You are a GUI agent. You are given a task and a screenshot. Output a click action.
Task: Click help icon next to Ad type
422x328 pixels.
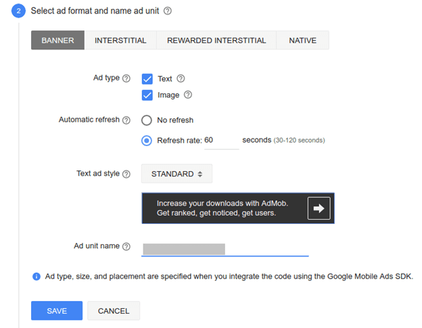[x=126, y=78]
